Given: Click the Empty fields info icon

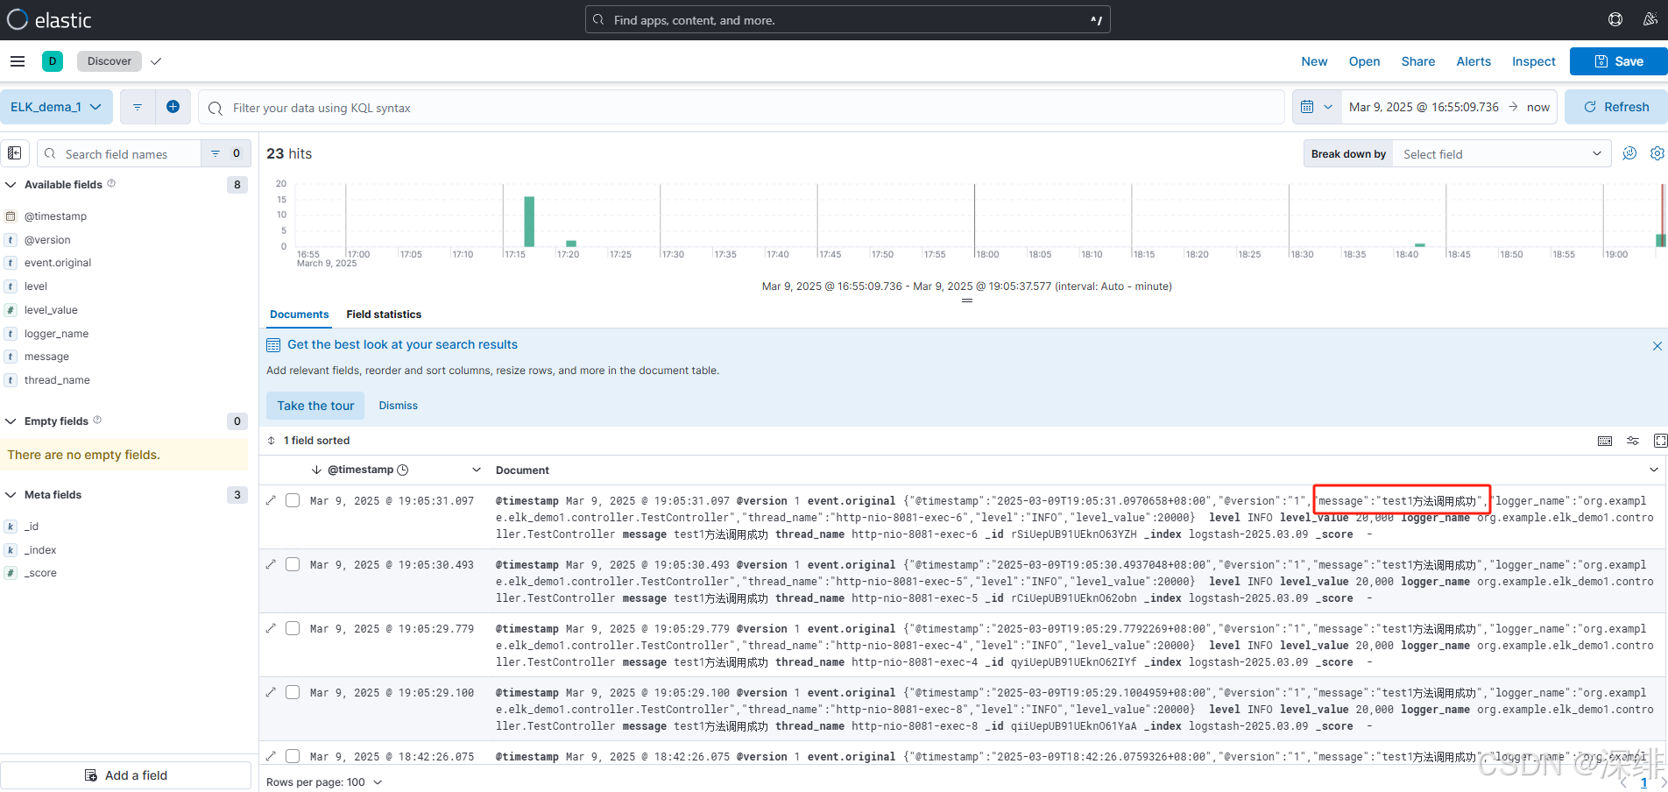Looking at the screenshot, I should coord(97,421).
